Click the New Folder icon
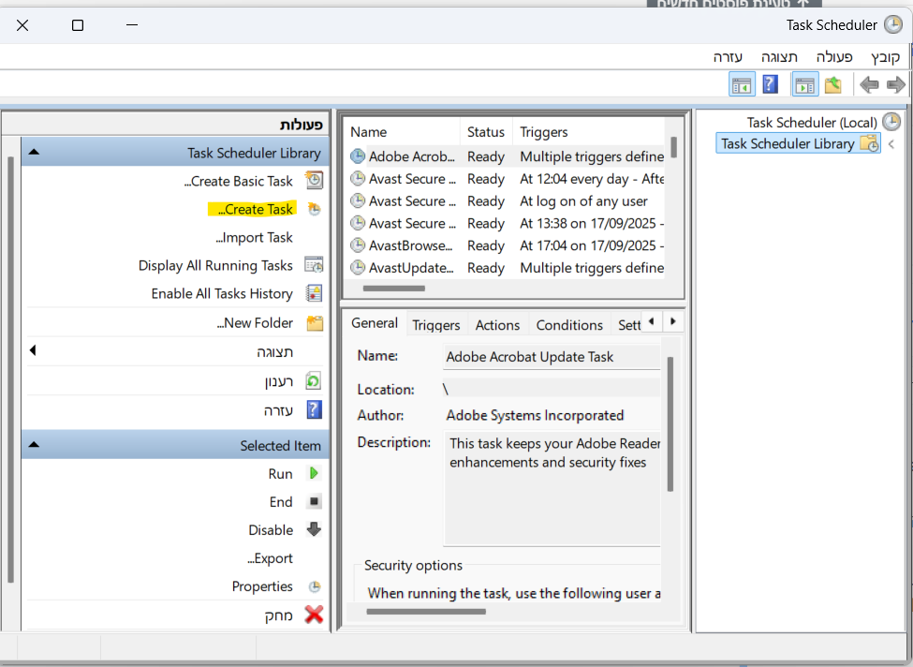The width and height of the screenshot is (913, 667). [x=315, y=323]
